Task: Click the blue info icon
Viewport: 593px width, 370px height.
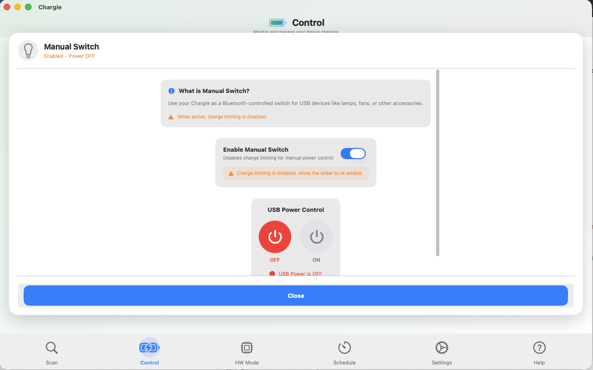Action: [x=171, y=91]
